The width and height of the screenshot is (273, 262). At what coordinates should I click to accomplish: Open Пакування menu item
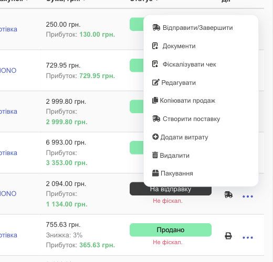click(173, 173)
